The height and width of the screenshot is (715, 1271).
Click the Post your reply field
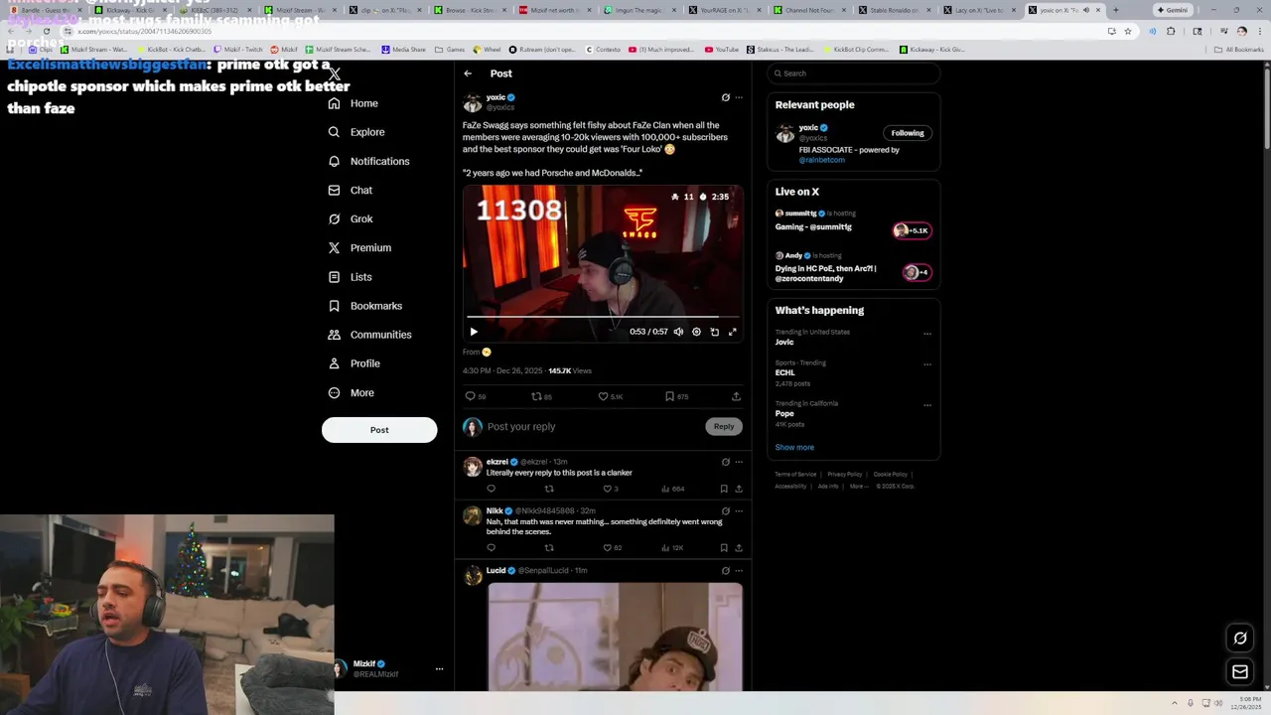[x=593, y=427]
